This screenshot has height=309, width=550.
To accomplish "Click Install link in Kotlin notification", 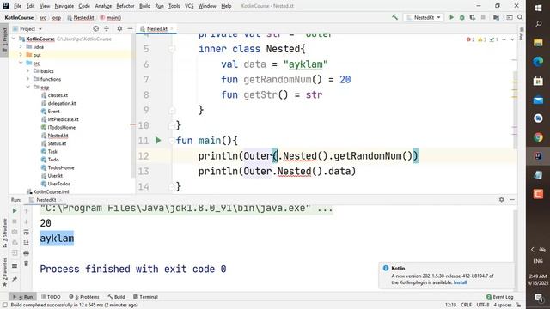I will [461, 282].
